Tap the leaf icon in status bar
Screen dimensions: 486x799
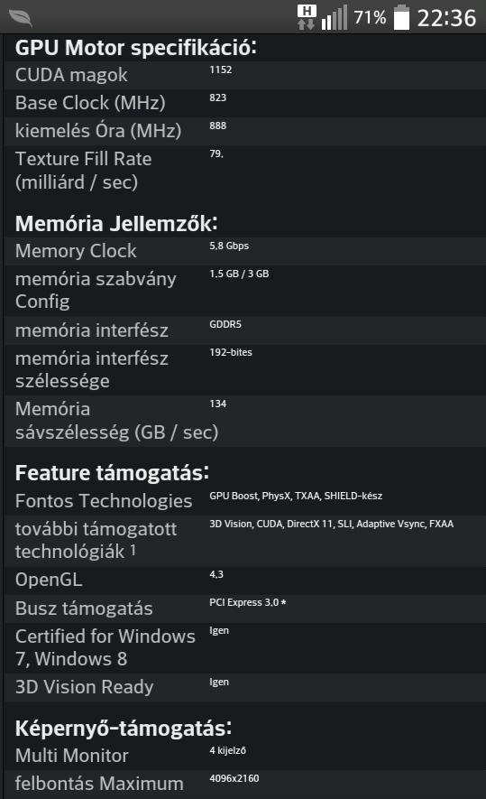(21, 18)
